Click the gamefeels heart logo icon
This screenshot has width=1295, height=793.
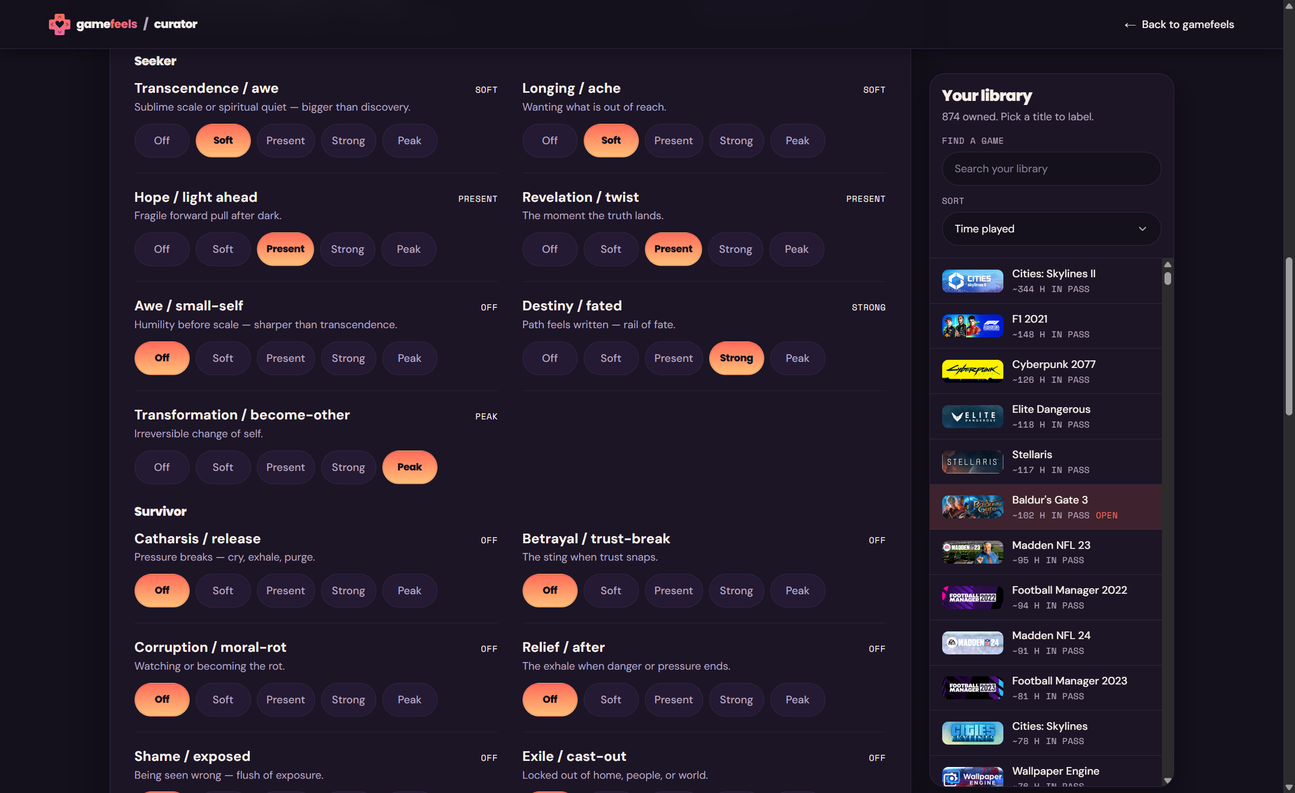coord(59,24)
